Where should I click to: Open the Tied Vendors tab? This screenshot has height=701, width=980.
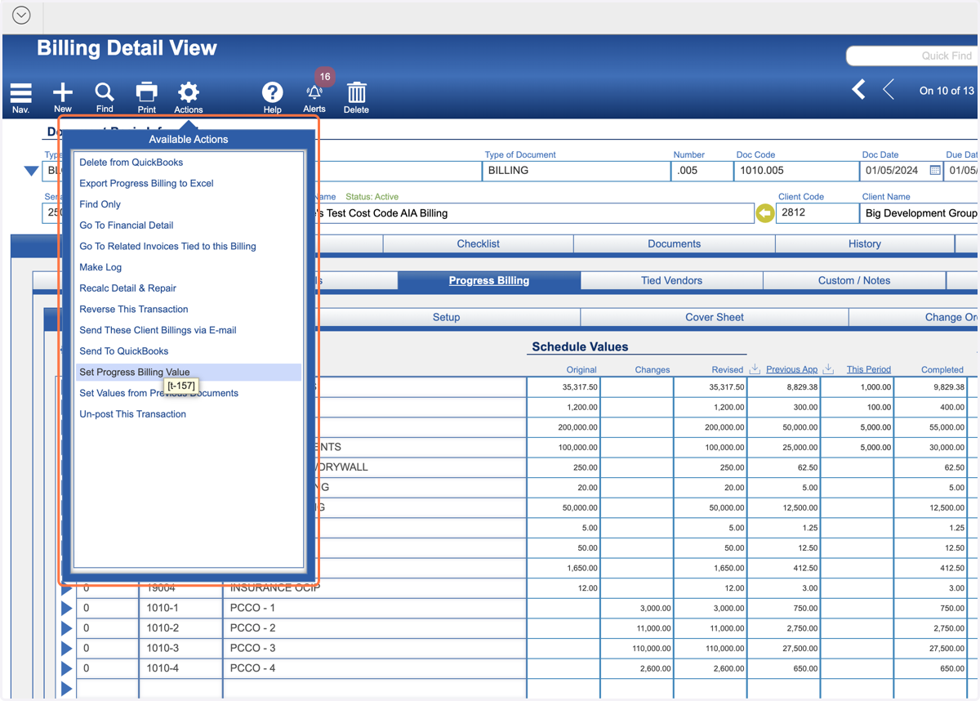tap(671, 280)
